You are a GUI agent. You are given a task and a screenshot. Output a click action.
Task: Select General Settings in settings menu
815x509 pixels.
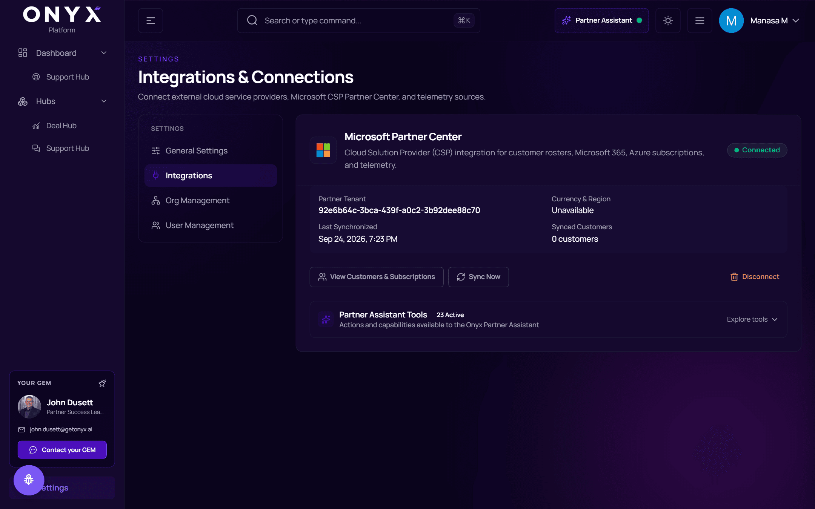point(211,151)
